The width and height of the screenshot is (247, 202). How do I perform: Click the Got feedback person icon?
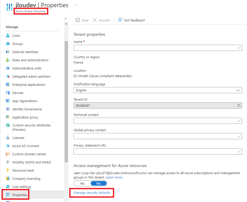pyautogui.click(x=120, y=20)
